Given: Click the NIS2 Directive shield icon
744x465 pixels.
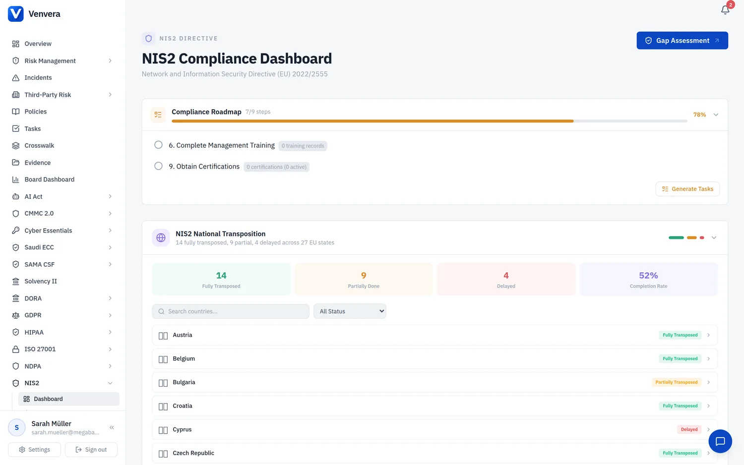Looking at the screenshot, I should point(148,38).
